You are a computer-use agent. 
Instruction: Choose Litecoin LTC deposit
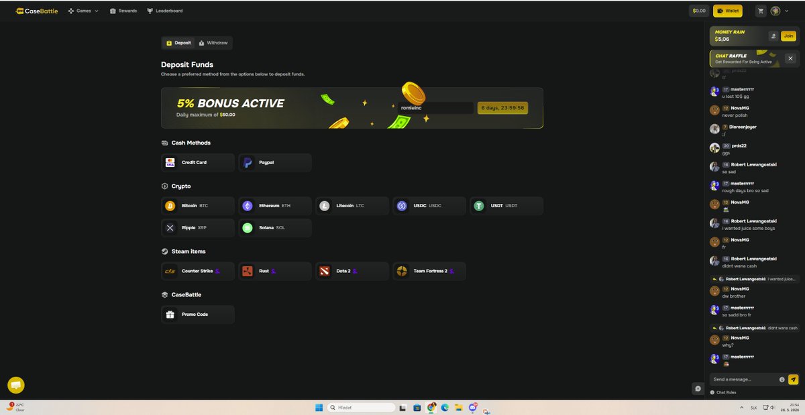point(352,206)
